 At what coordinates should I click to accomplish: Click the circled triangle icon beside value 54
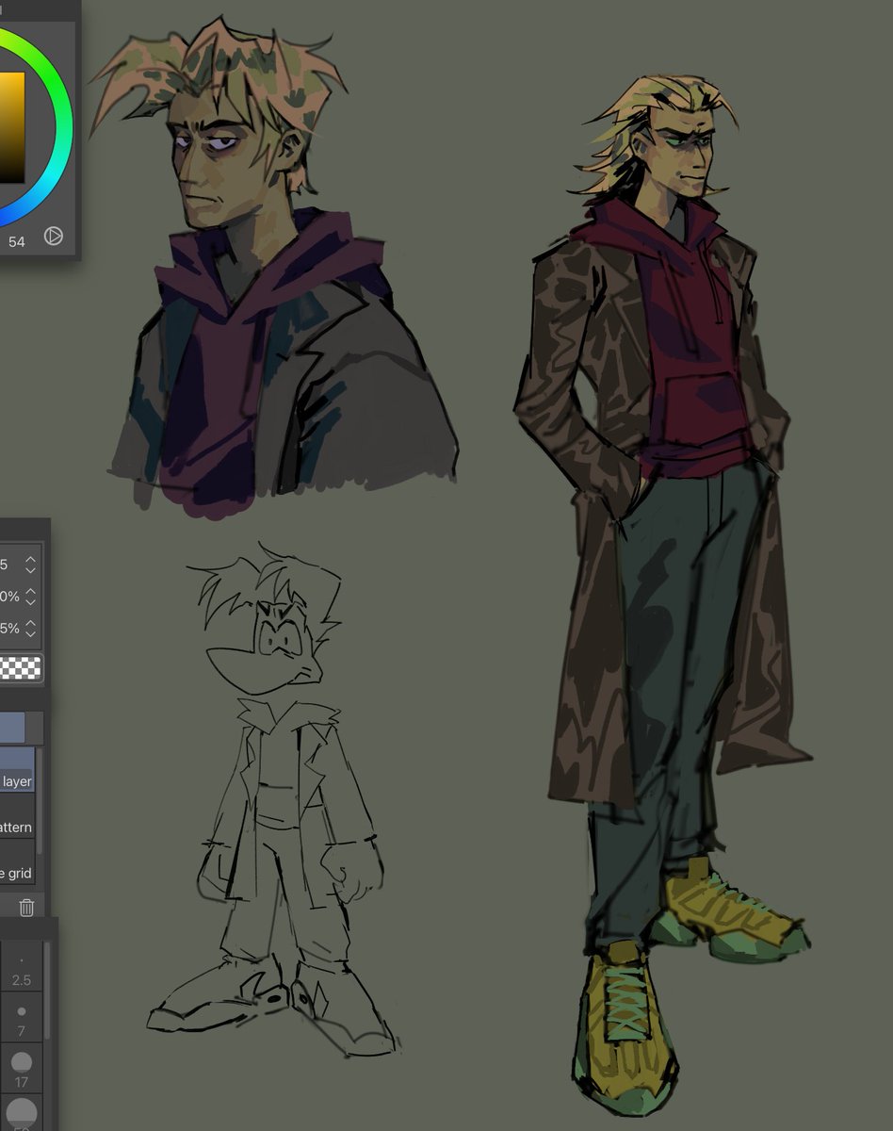pyautogui.click(x=54, y=236)
